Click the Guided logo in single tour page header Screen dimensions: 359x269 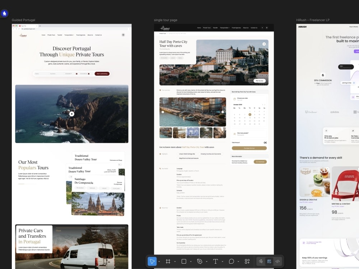pyautogui.click(x=165, y=28)
